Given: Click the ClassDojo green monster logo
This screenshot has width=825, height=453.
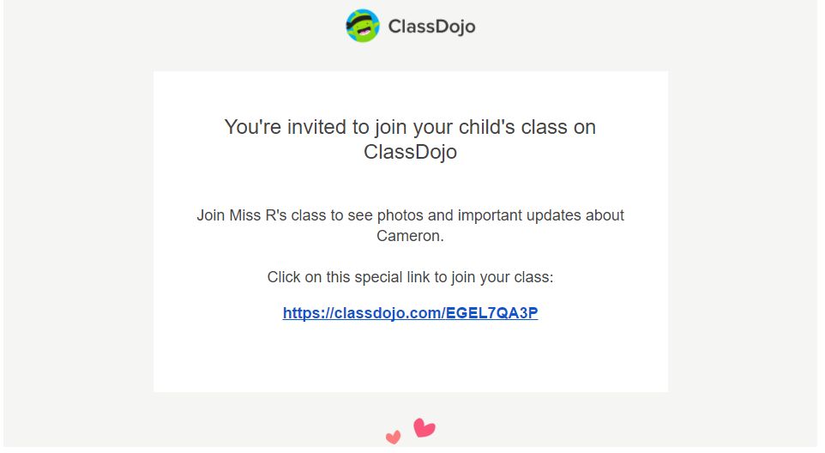Looking at the screenshot, I should pyautogui.click(x=363, y=25).
